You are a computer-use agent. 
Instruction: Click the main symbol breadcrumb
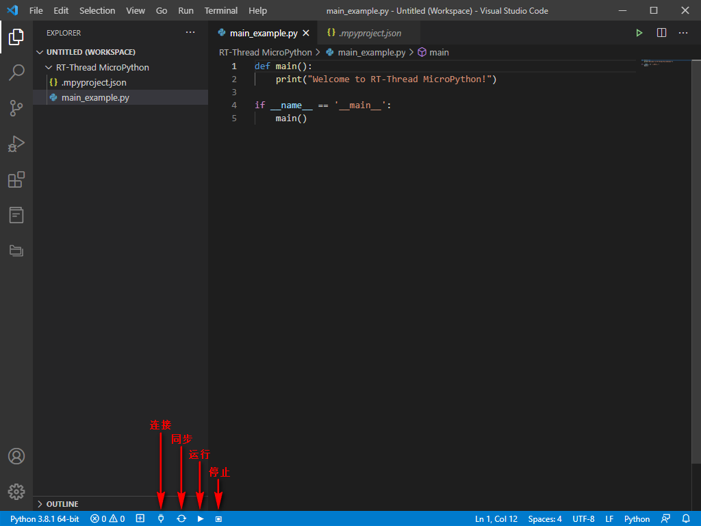coord(439,52)
